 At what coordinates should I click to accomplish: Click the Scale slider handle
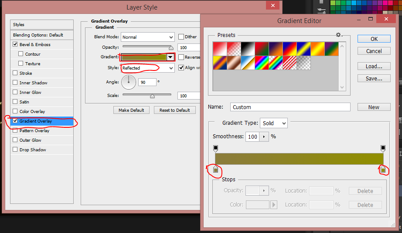152,96
